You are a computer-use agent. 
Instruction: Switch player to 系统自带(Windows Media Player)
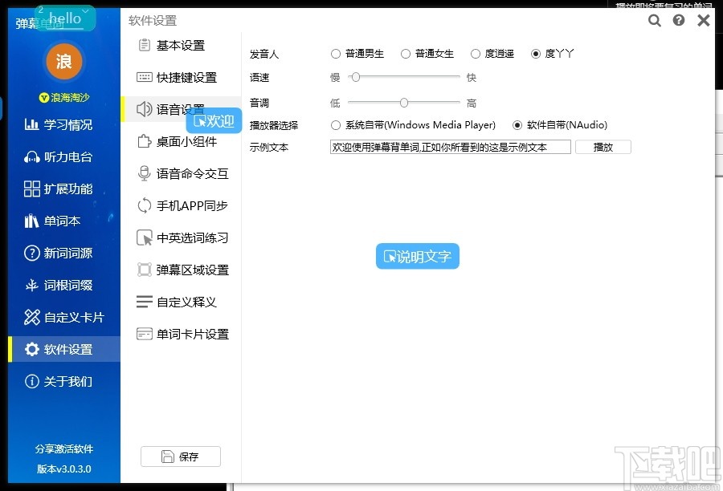[335, 125]
